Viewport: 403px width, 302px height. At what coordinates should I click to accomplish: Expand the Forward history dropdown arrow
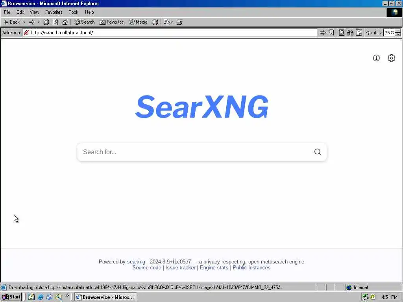(39, 22)
